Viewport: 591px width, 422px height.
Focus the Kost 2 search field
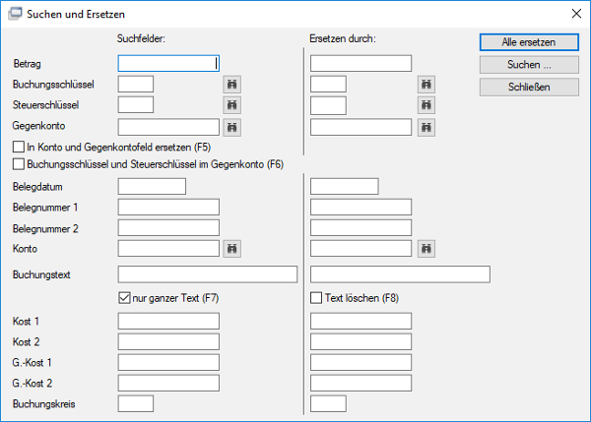pyautogui.click(x=168, y=341)
